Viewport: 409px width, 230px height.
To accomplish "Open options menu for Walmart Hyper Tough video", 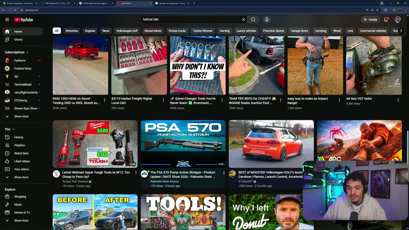I will point(136,173).
